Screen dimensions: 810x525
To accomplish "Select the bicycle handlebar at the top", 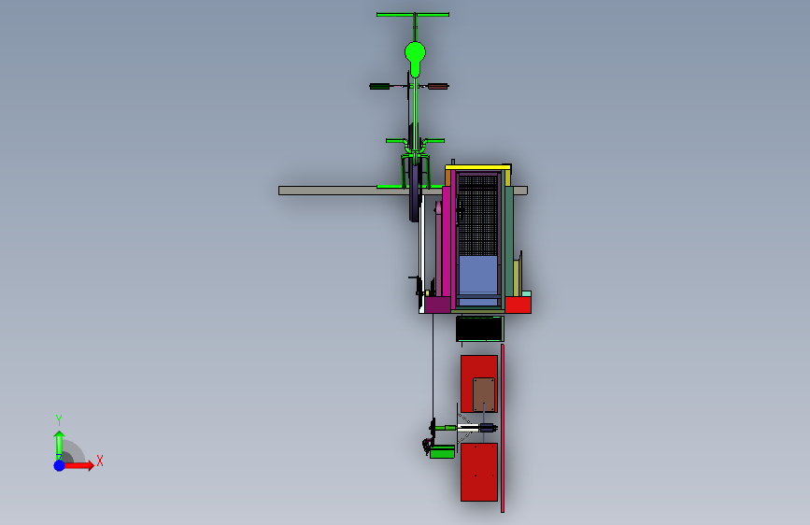I will pyautogui.click(x=413, y=14).
